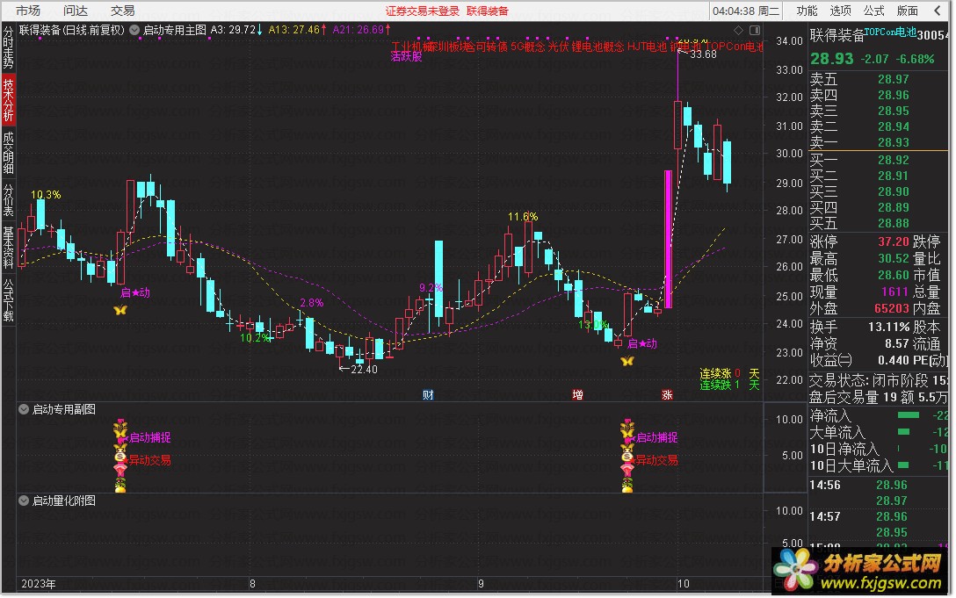Click the 涨停 value 37.20

(894, 242)
